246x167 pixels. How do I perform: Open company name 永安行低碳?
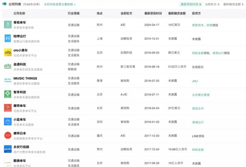[21, 147]
